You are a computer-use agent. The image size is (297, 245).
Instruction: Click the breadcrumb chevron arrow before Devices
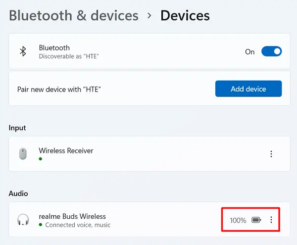149,16
